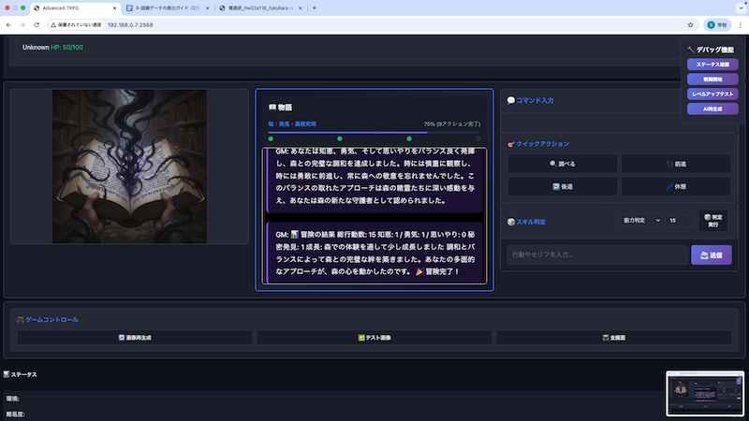
Task: Switch to the 電通研 fukuhara browser tab
Action: (x=261, y=8)
